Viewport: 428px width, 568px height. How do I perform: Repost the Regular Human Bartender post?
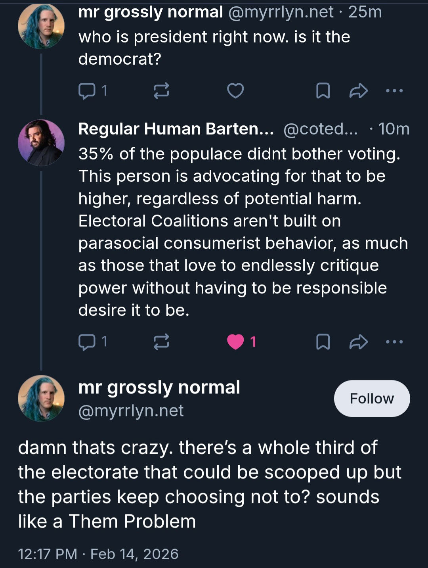[161, 342]
